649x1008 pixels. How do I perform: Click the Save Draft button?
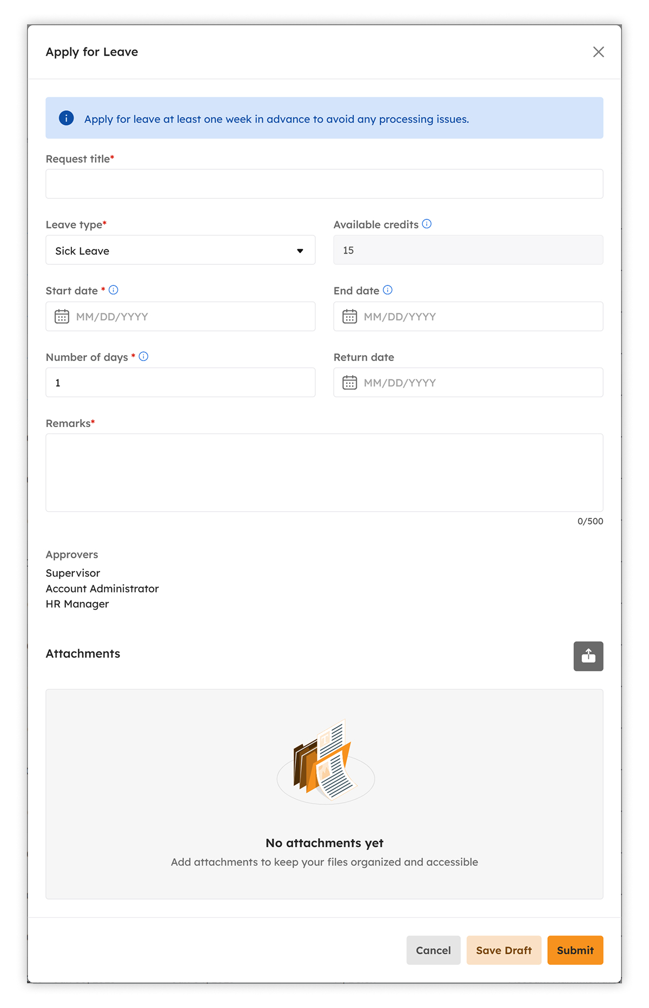pos(504,950)
